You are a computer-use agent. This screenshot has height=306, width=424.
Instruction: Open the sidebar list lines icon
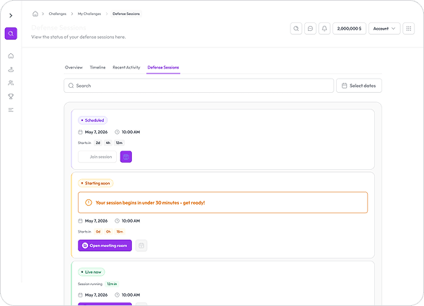click(11, 110)
